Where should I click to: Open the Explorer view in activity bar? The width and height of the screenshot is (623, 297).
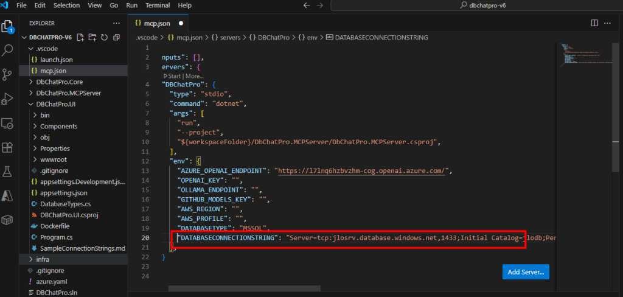(x=7, y=27)
